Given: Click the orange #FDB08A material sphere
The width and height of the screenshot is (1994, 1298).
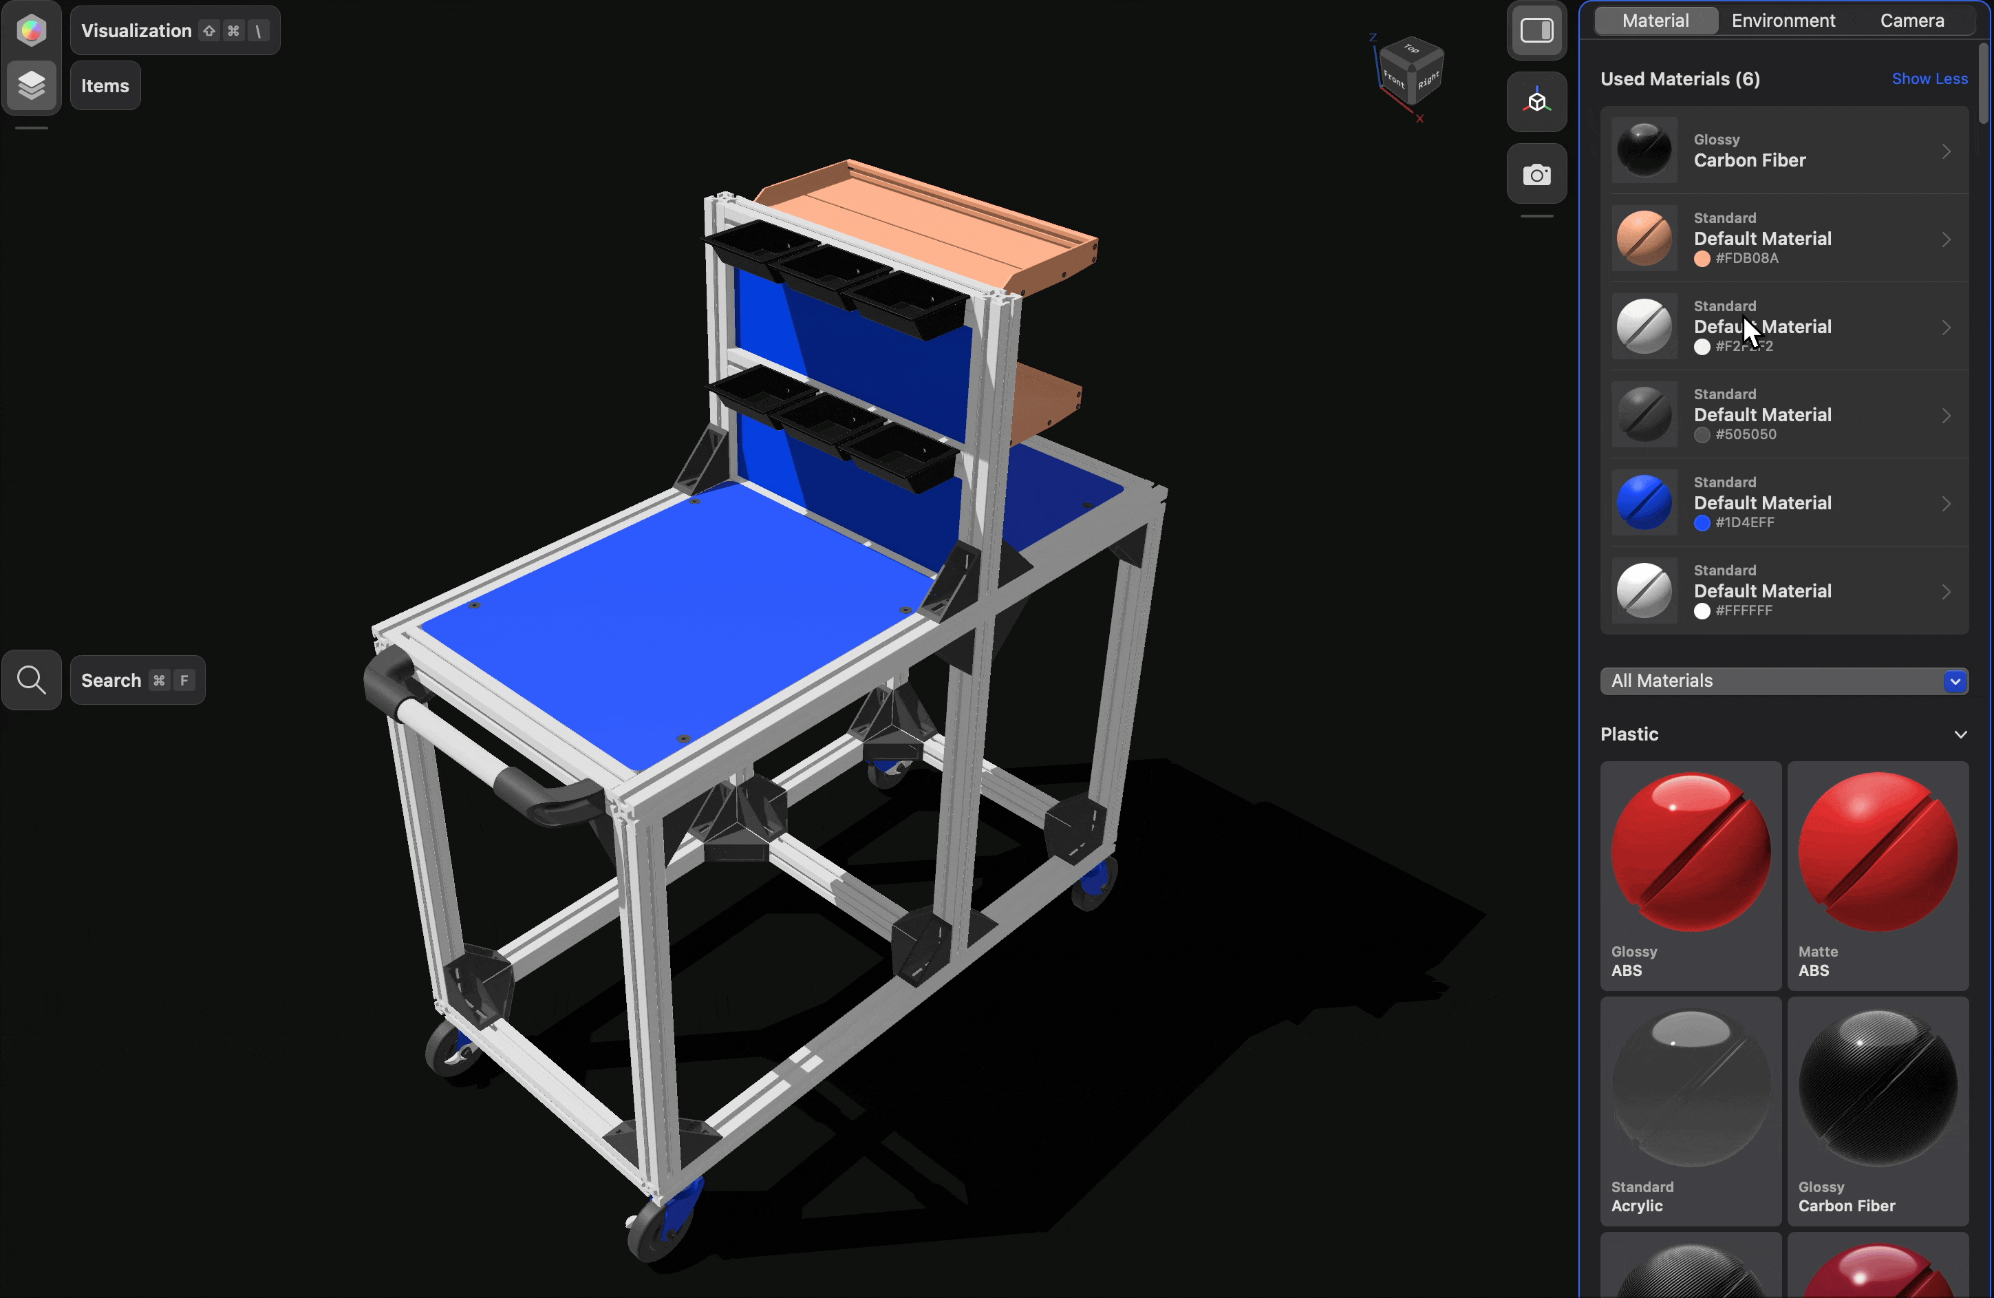Looking at the screenshot, I should [x=1644, y=238].
